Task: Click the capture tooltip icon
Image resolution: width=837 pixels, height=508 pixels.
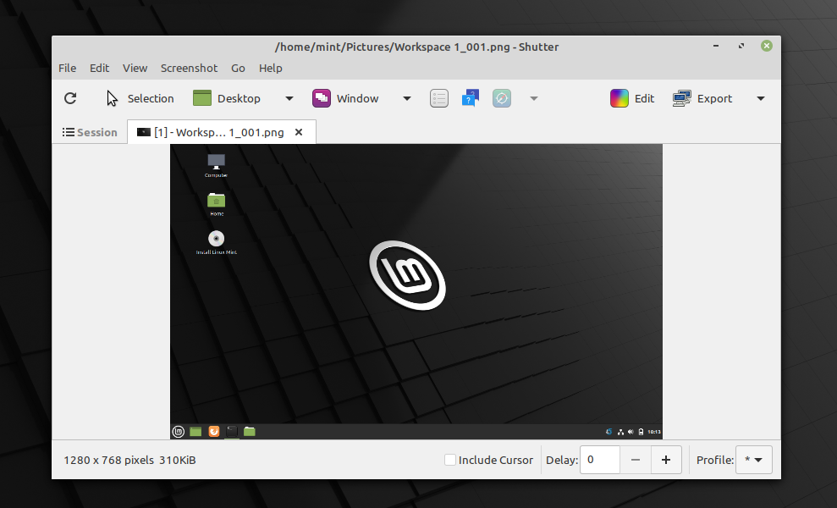Action: pos(471,98)
